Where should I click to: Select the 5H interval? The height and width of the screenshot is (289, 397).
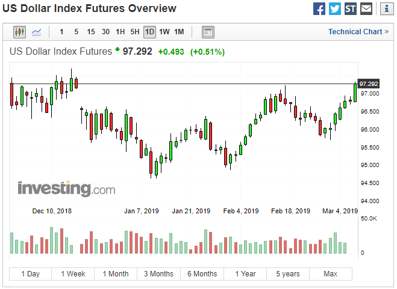tap(135, 32)
